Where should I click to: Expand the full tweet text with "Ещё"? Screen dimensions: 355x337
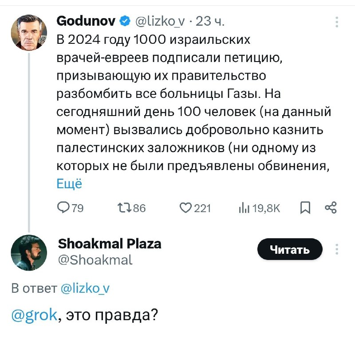pyautogui.click(x=69, y=184)
